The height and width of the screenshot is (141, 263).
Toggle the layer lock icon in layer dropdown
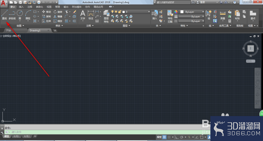coord(120,12)
